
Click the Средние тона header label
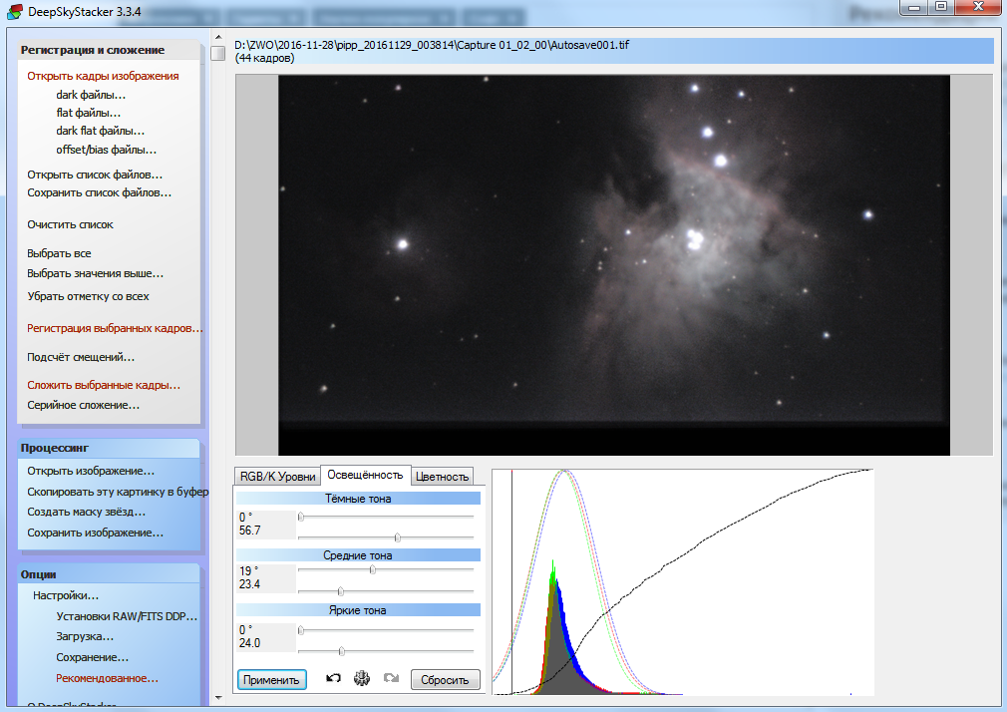click(358, 555)
